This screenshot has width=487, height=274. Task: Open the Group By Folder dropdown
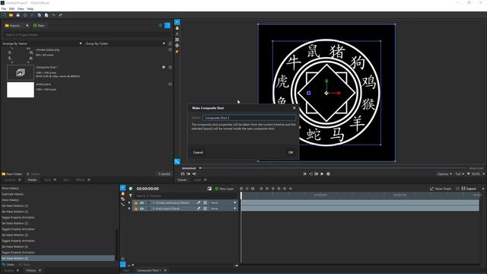click(125, 43)
